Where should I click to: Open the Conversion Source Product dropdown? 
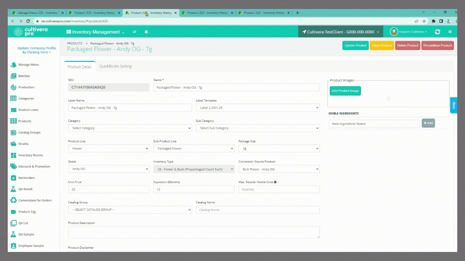tap(279, 169)
